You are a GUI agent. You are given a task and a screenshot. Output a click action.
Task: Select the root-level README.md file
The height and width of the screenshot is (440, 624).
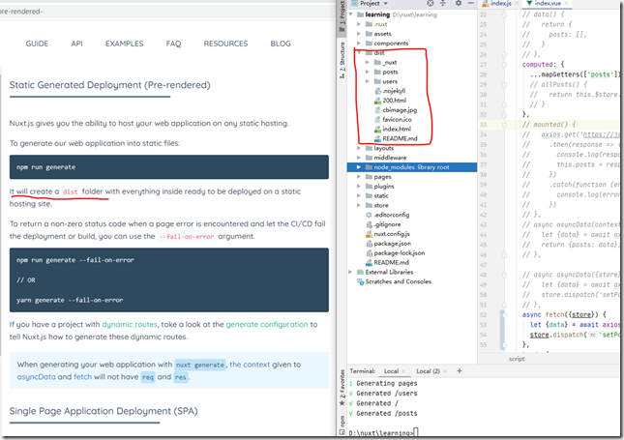click(387, 263)
